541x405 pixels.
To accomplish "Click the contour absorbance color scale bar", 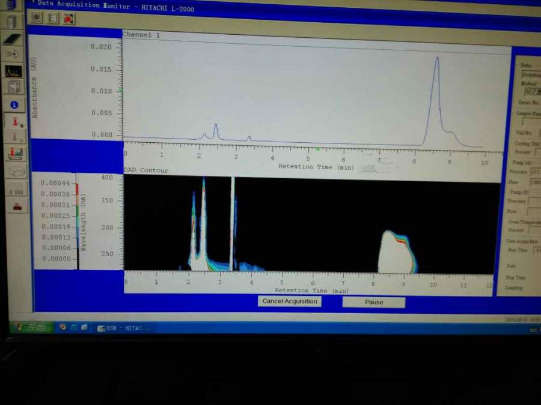I will tap(78, 221).
